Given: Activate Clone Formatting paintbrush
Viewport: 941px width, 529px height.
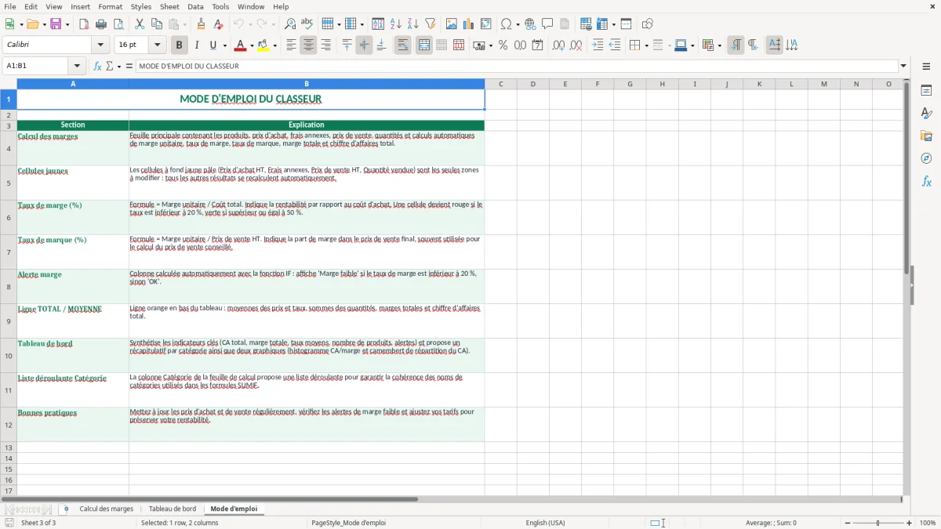Looking at the screenshot, I should (x=201, y=24).
